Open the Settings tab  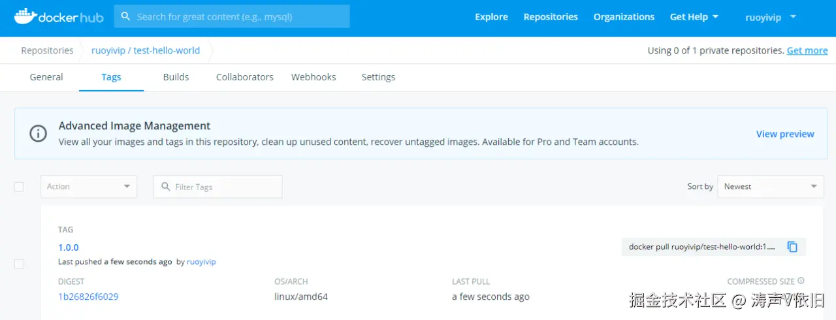point(378,77)
